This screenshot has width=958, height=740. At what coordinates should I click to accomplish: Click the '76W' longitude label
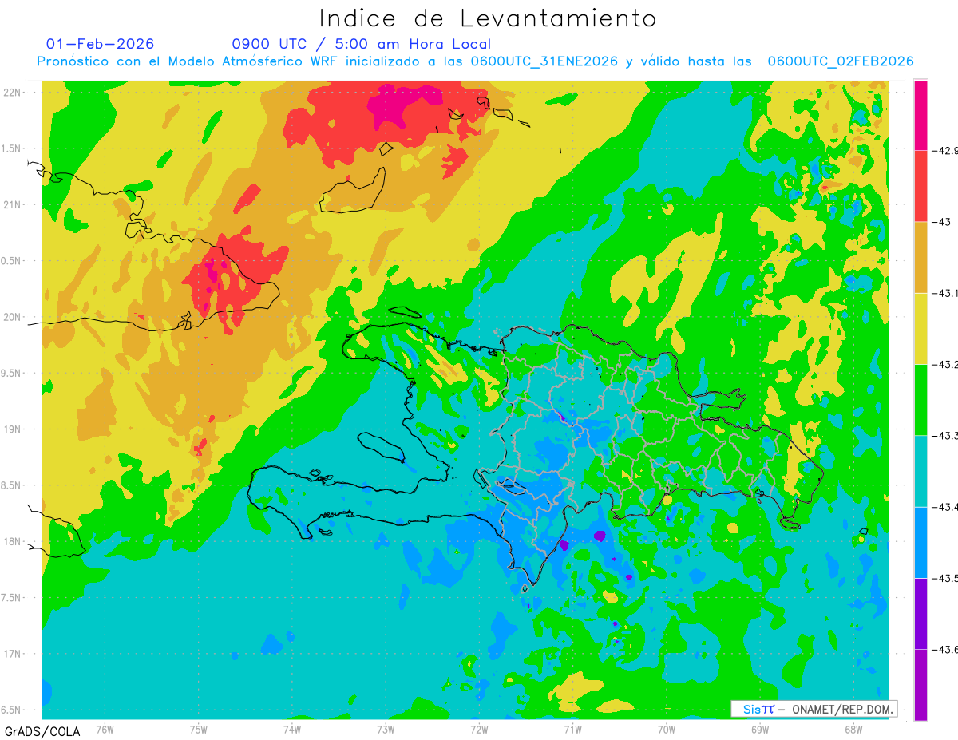coord(105,728)
